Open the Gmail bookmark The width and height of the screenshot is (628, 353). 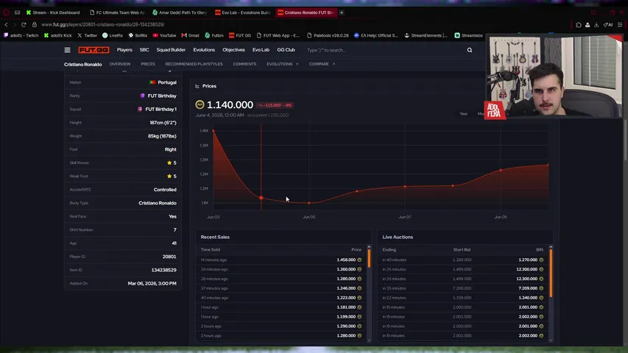(190, 35)
